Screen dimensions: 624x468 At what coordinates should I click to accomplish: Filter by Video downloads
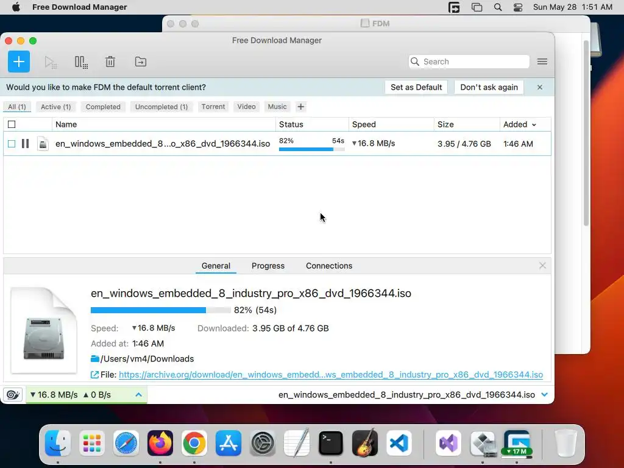click(246, 107)
